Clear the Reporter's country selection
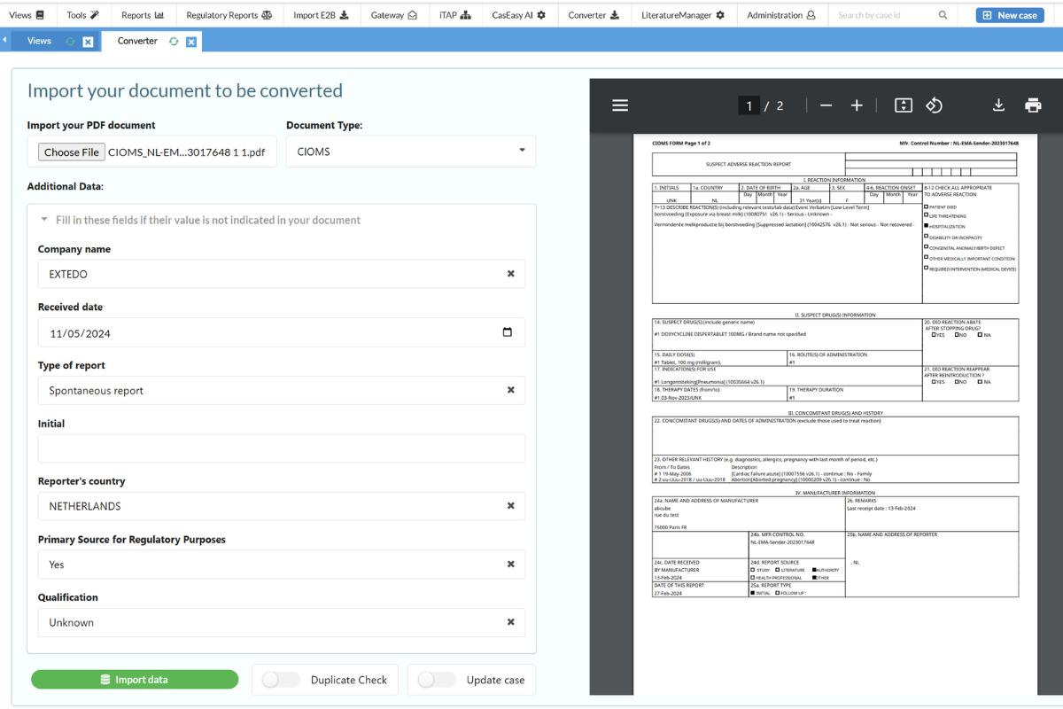Image resolution: width=1063 pixels, height=709 pixels. click(x=510, y=506)
